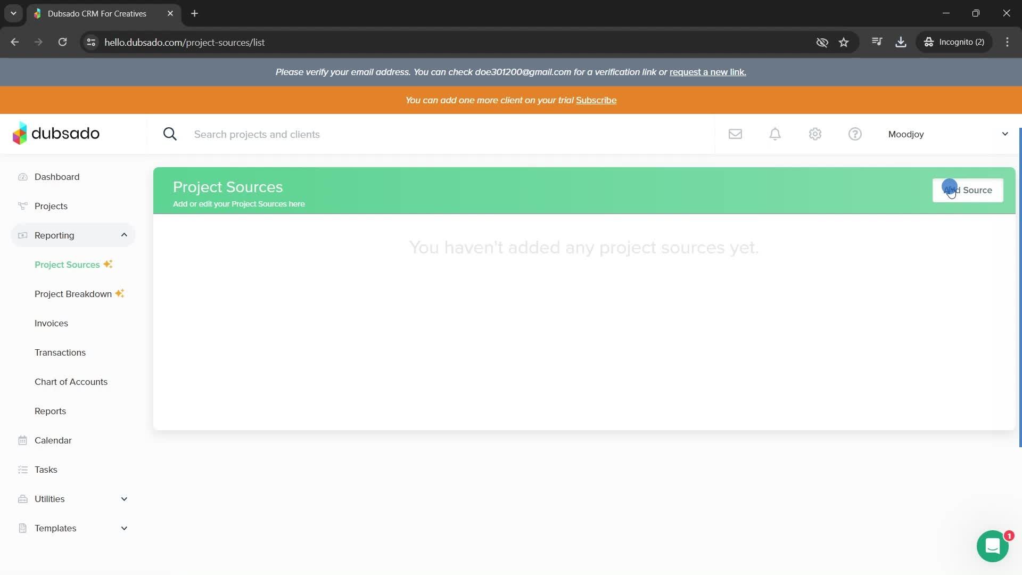Click the sparkle icon beside Project Sources
The height and width of the screenshot is (575, 1022).
click(x=108, y=264)
